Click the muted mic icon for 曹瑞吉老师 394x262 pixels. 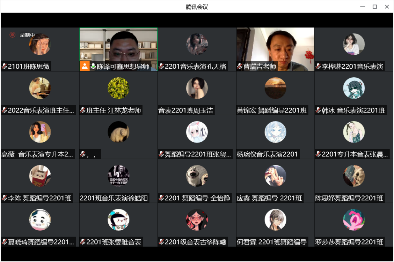tap(240, 67)
